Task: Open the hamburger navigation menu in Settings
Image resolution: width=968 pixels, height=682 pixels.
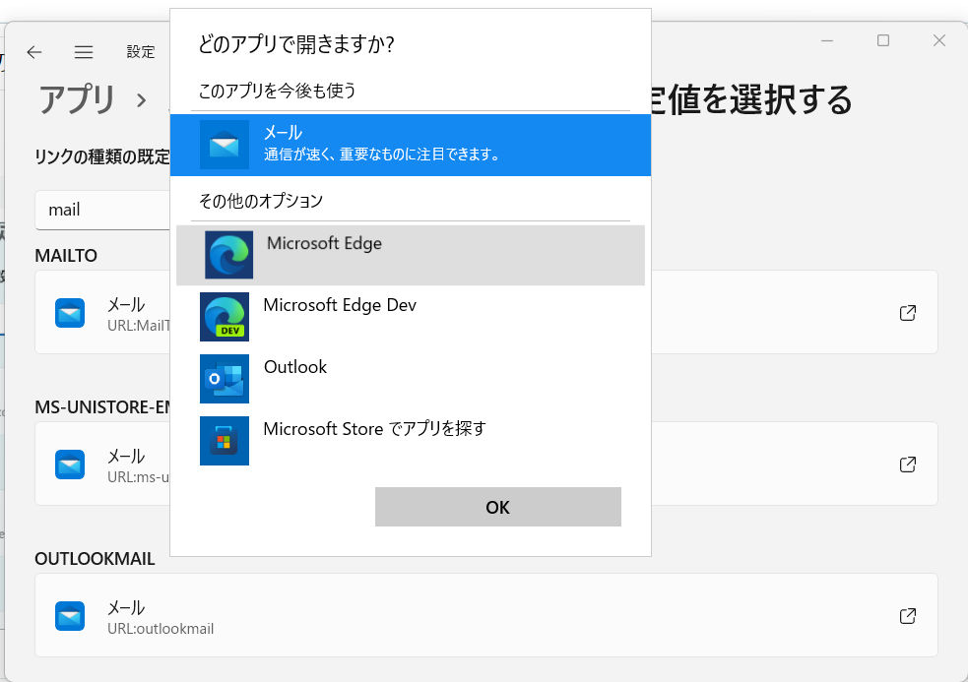Action: pyautogui.click(x=84, y=52)
